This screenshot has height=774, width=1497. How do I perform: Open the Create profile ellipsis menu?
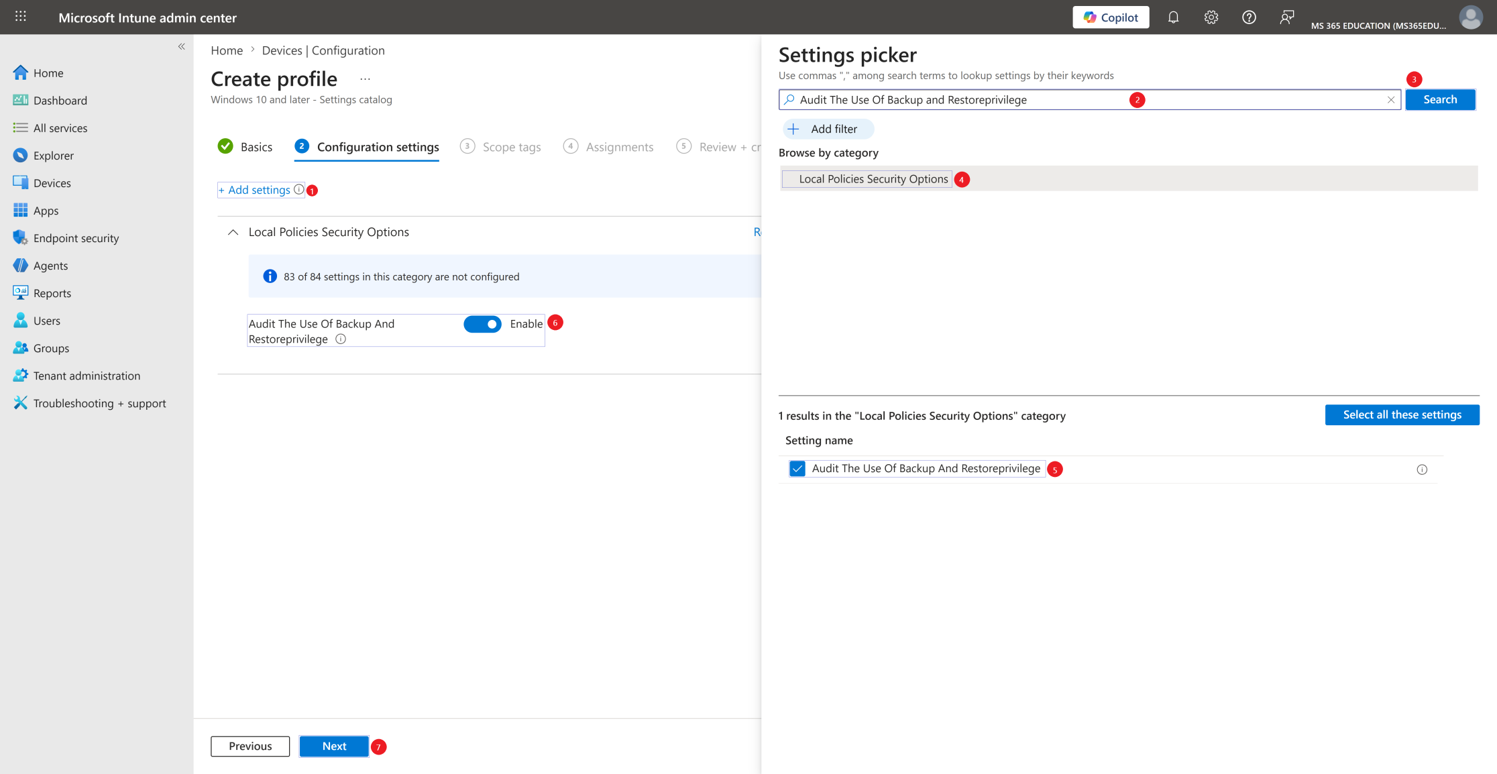click(365, 79)
